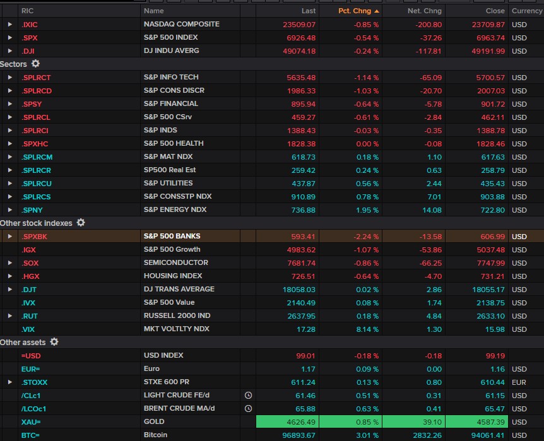544x441 pixels.
Task: Open the BTC= Bitcoin ticker
Action: [31, 435]
